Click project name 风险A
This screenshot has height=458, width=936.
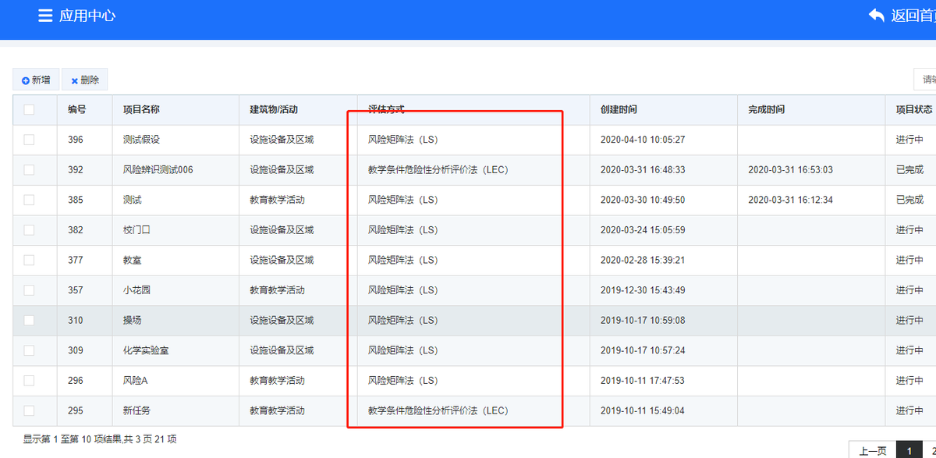(x=136, y=381)
